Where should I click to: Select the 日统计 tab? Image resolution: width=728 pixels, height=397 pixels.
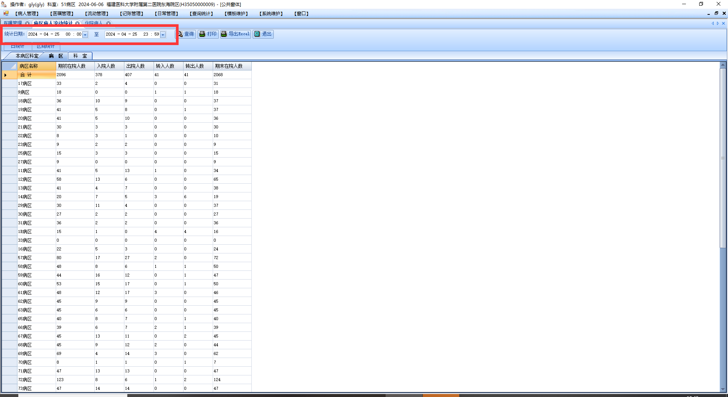tap(17, 47)
